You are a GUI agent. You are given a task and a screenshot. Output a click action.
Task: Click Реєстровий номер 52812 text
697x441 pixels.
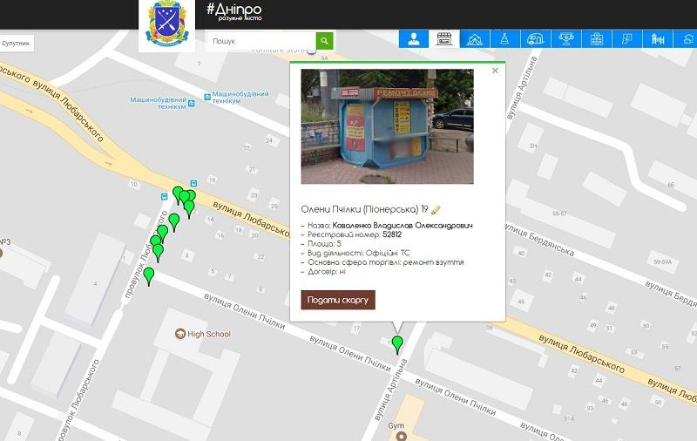[x=355, y=234]
